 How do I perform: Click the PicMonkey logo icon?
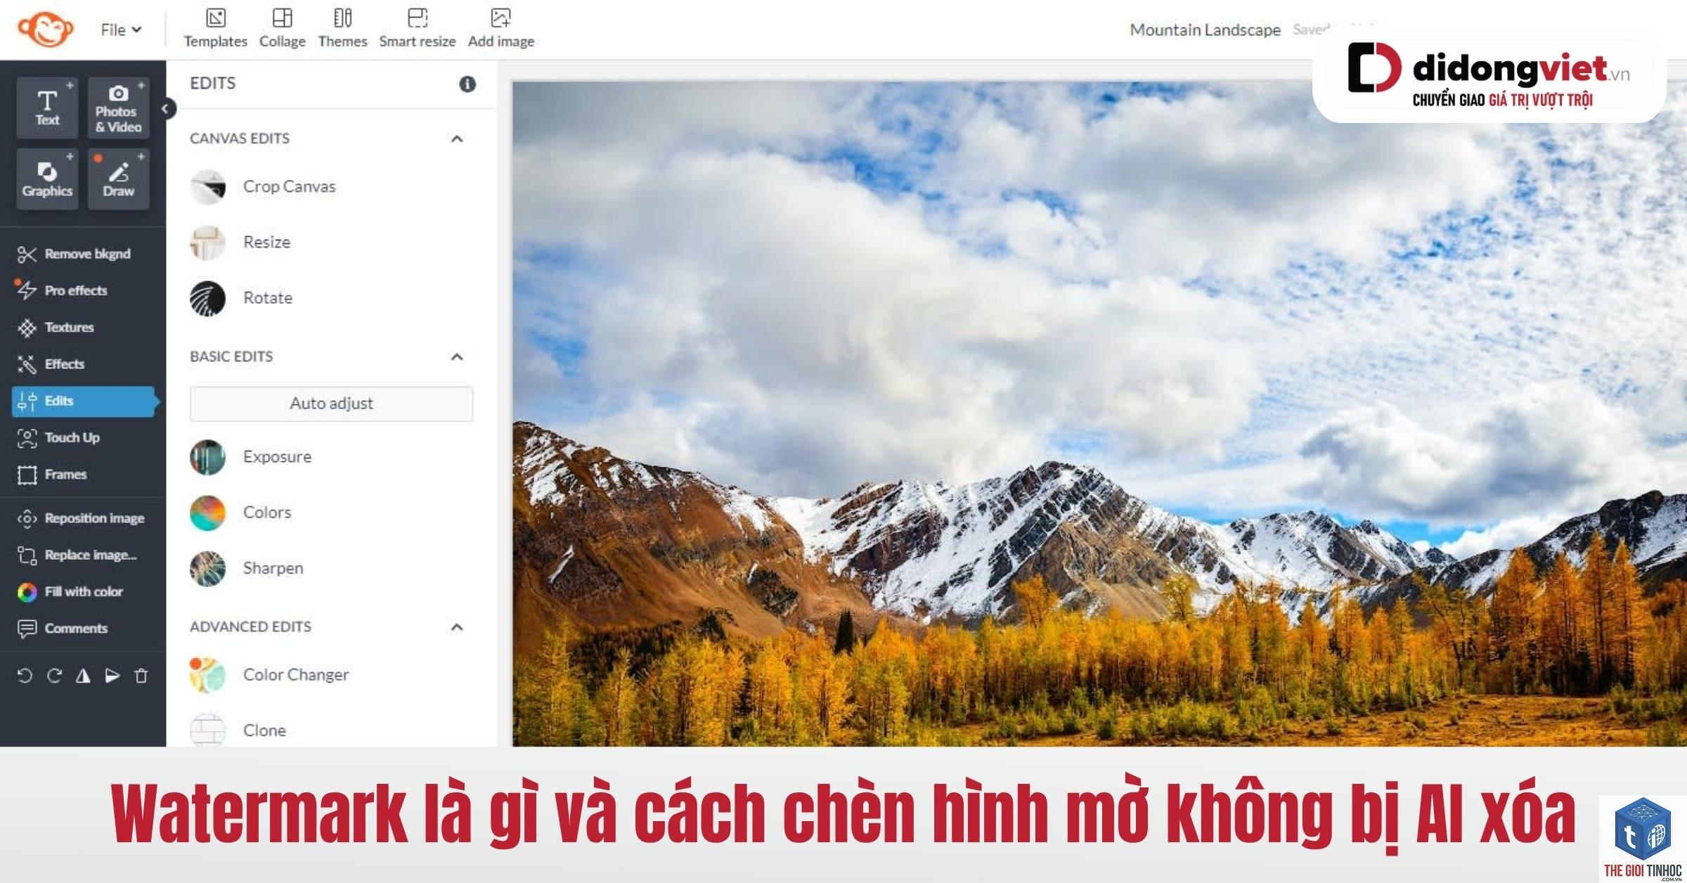[x=46, y=29]
